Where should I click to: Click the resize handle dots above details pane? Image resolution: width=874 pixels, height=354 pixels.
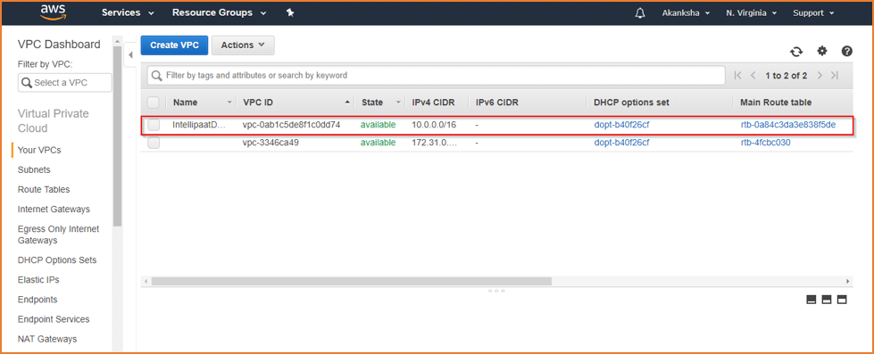496,291
